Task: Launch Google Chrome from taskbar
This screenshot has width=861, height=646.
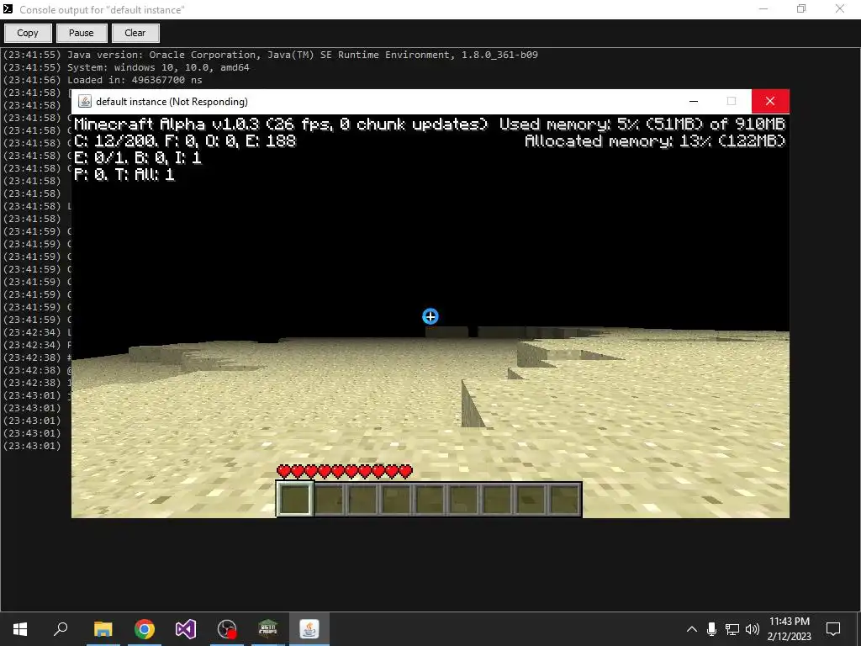Action: tap(145, 629)
